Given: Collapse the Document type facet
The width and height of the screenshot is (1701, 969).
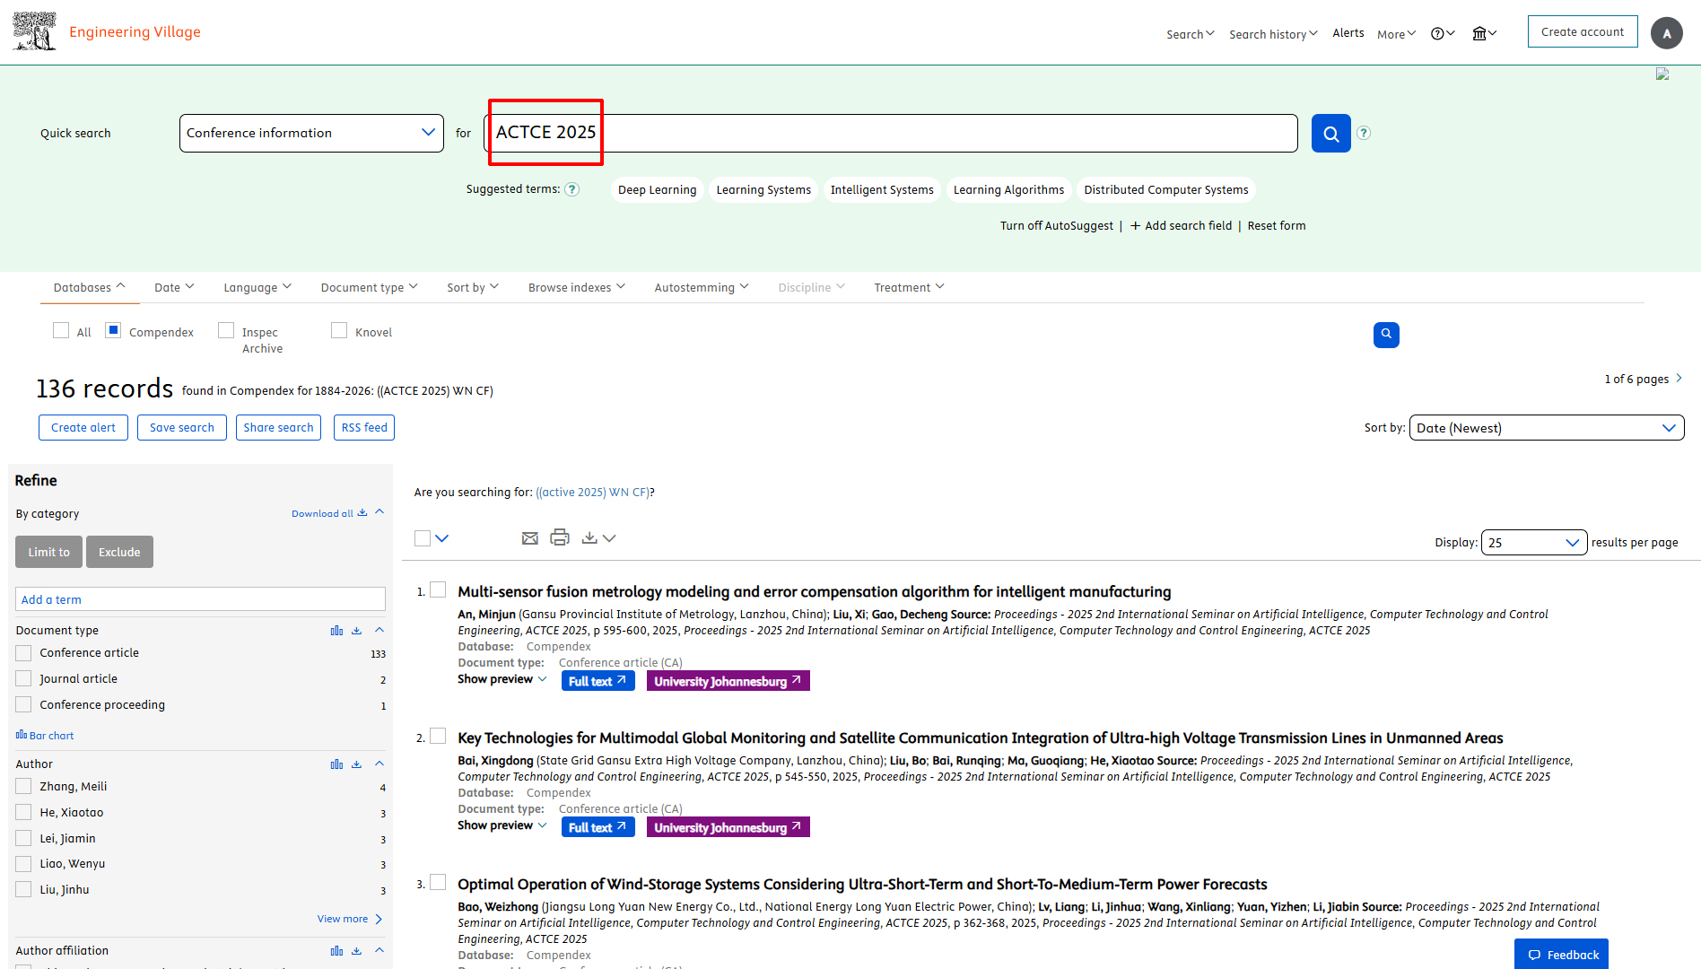Looking at the screenshot, I should tap(379, 630).
